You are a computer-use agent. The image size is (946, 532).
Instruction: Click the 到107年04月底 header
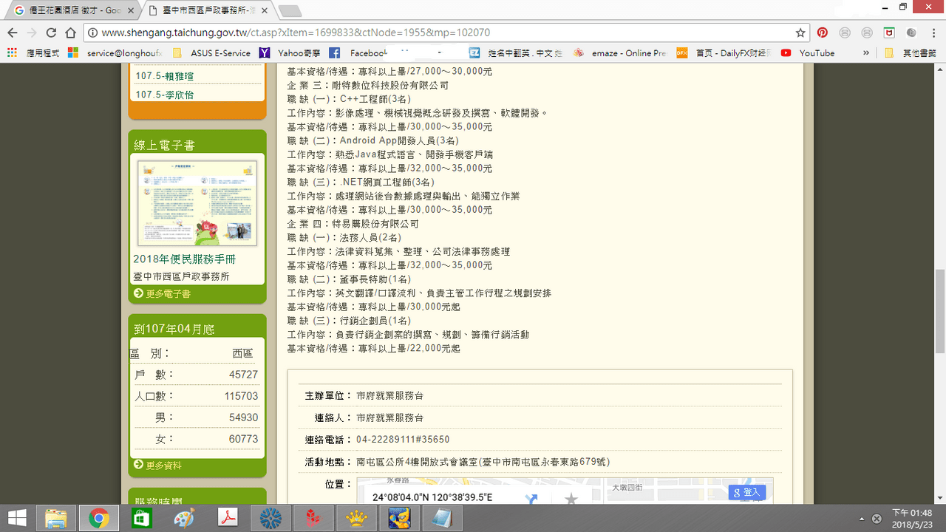pos(174,329)
